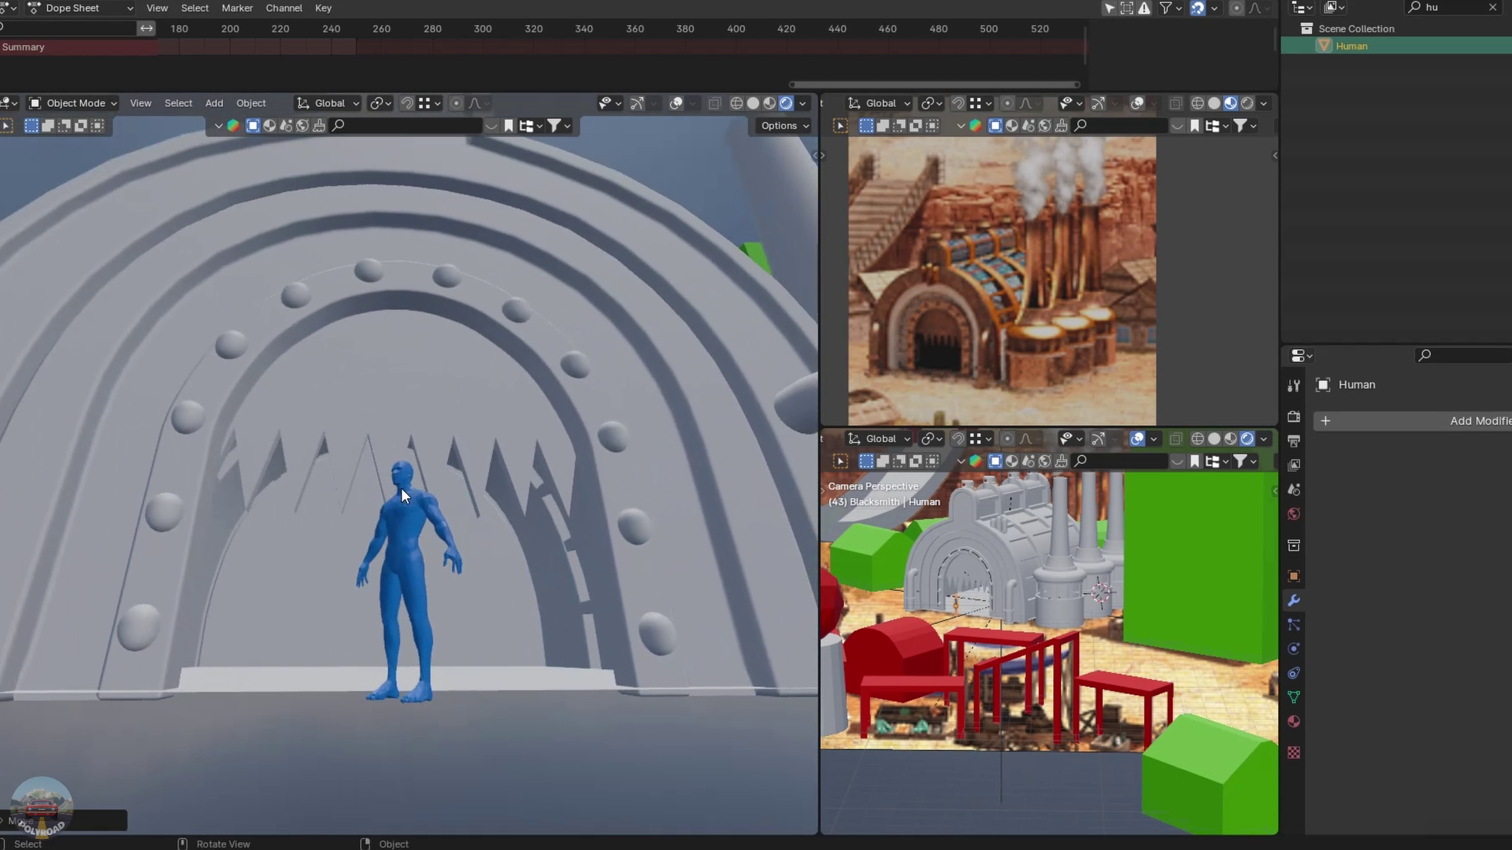
Task: Expand the Options dropdown in main viewport
Action: (x=784, y=126)
